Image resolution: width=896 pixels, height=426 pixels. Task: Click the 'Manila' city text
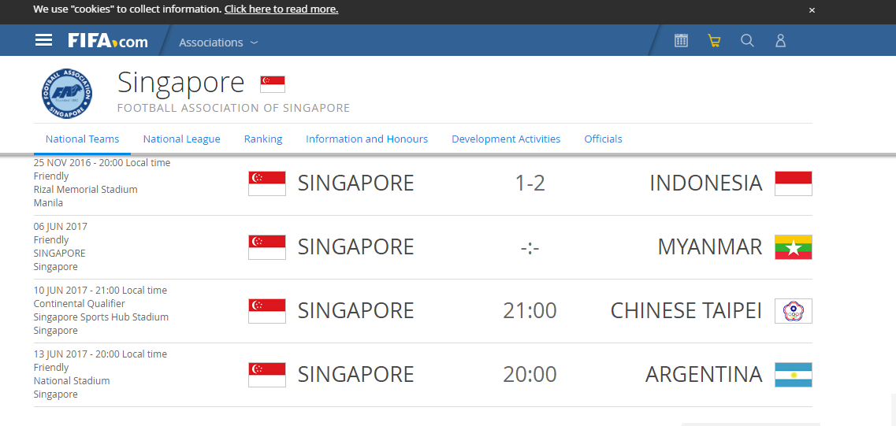point(48,202)
